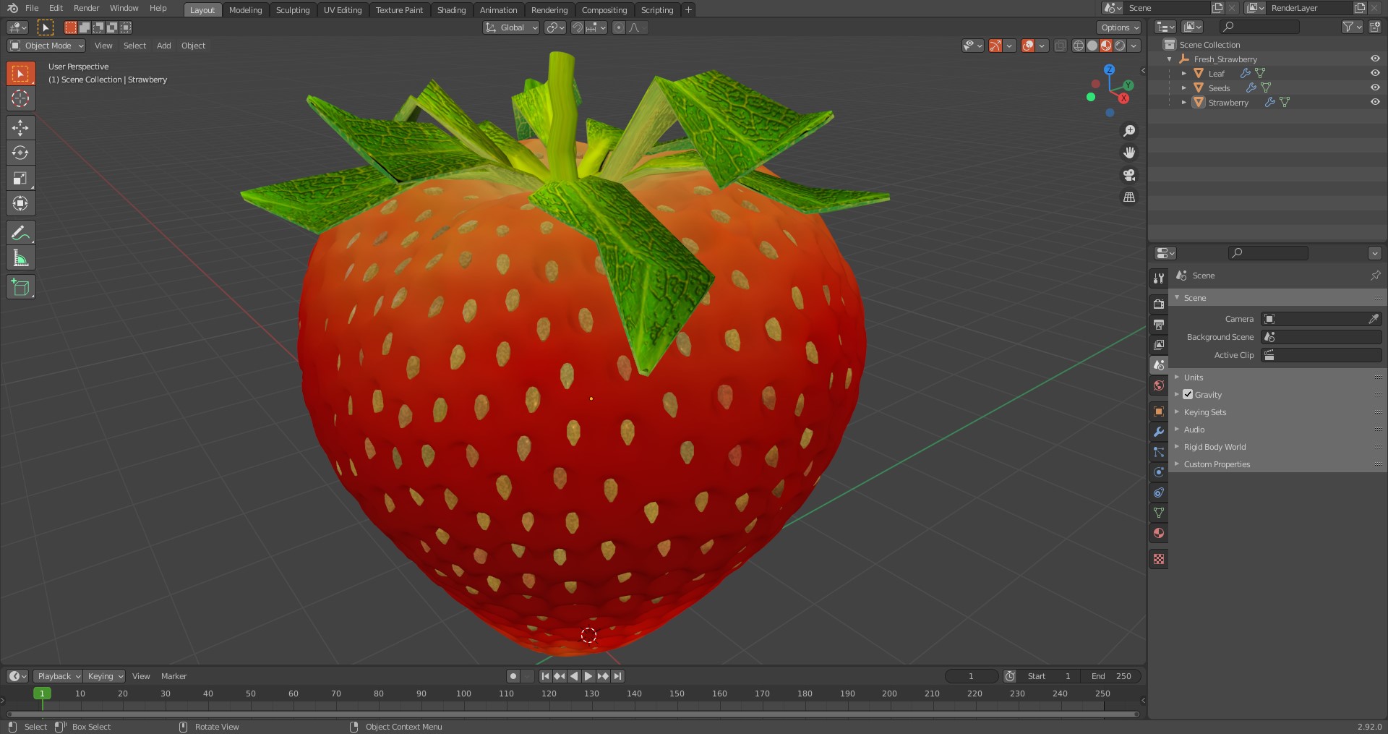
Task: Open the File menu
Action: [x=32, y=8]
